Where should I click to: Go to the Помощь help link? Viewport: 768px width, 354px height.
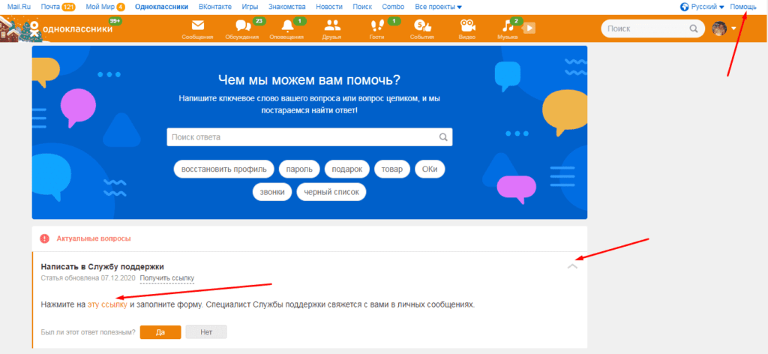click(743, 7)
